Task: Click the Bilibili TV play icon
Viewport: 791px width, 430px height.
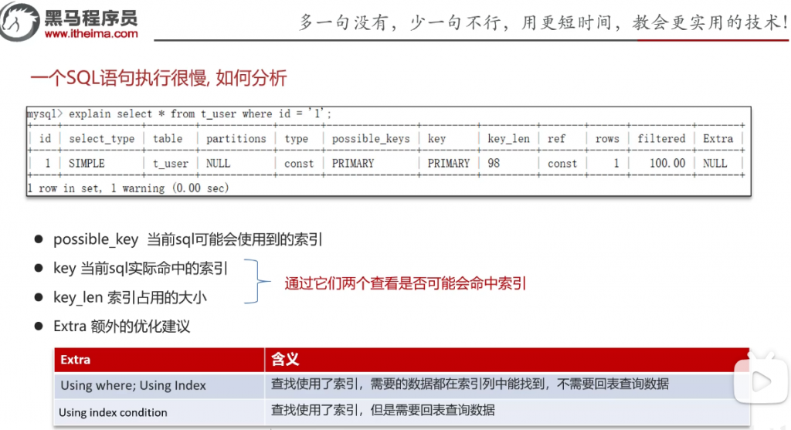Action: coord(759,379)
